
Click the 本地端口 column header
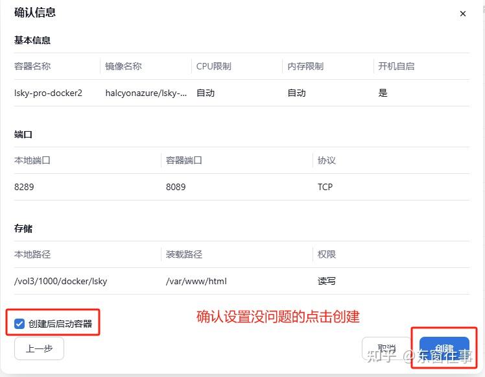tap(32, 160)
